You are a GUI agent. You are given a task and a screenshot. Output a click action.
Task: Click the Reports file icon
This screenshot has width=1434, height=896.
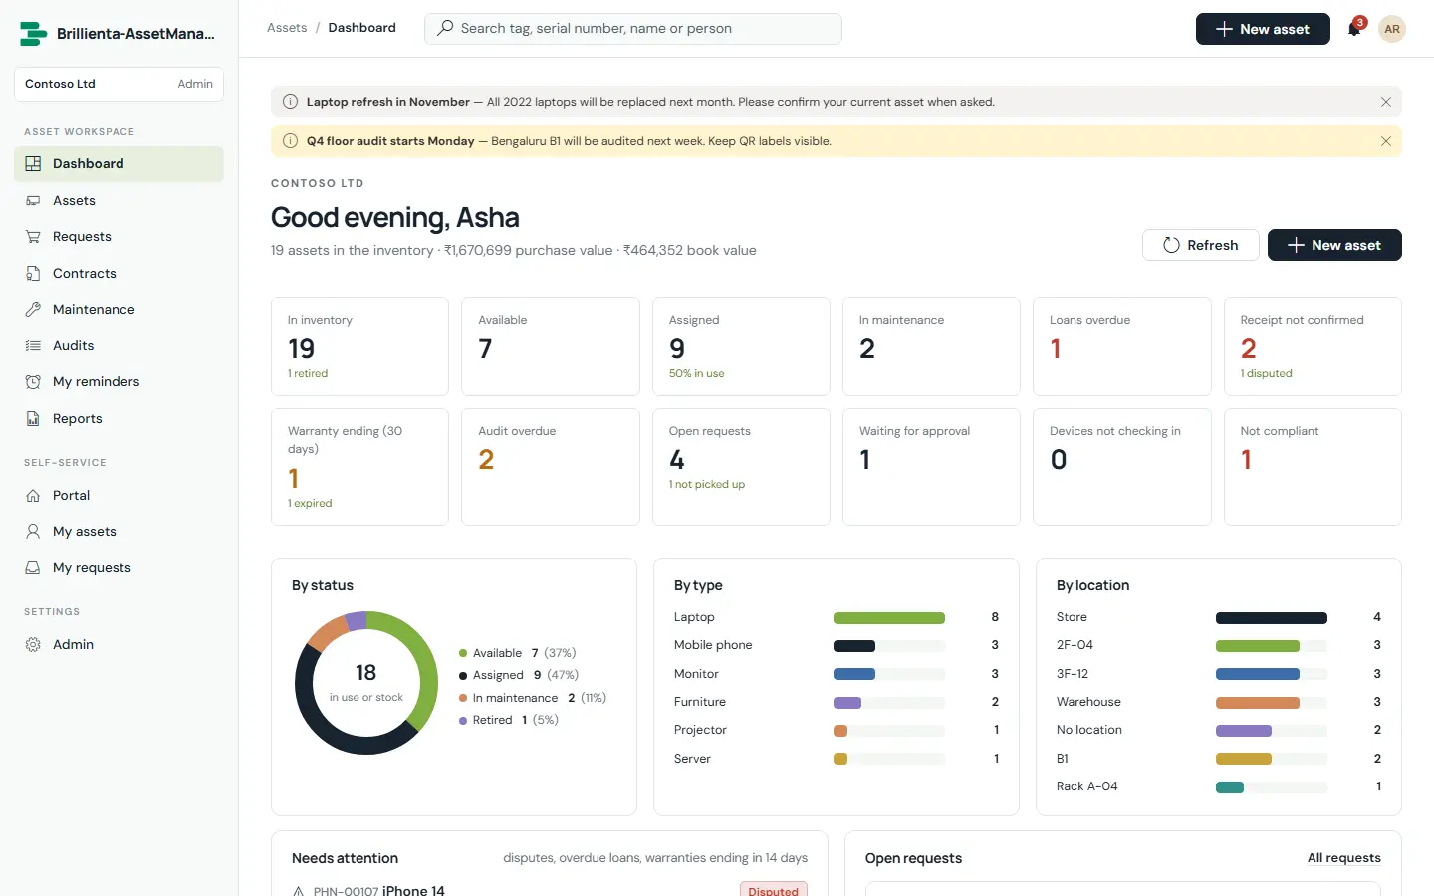tap(33, 419)
